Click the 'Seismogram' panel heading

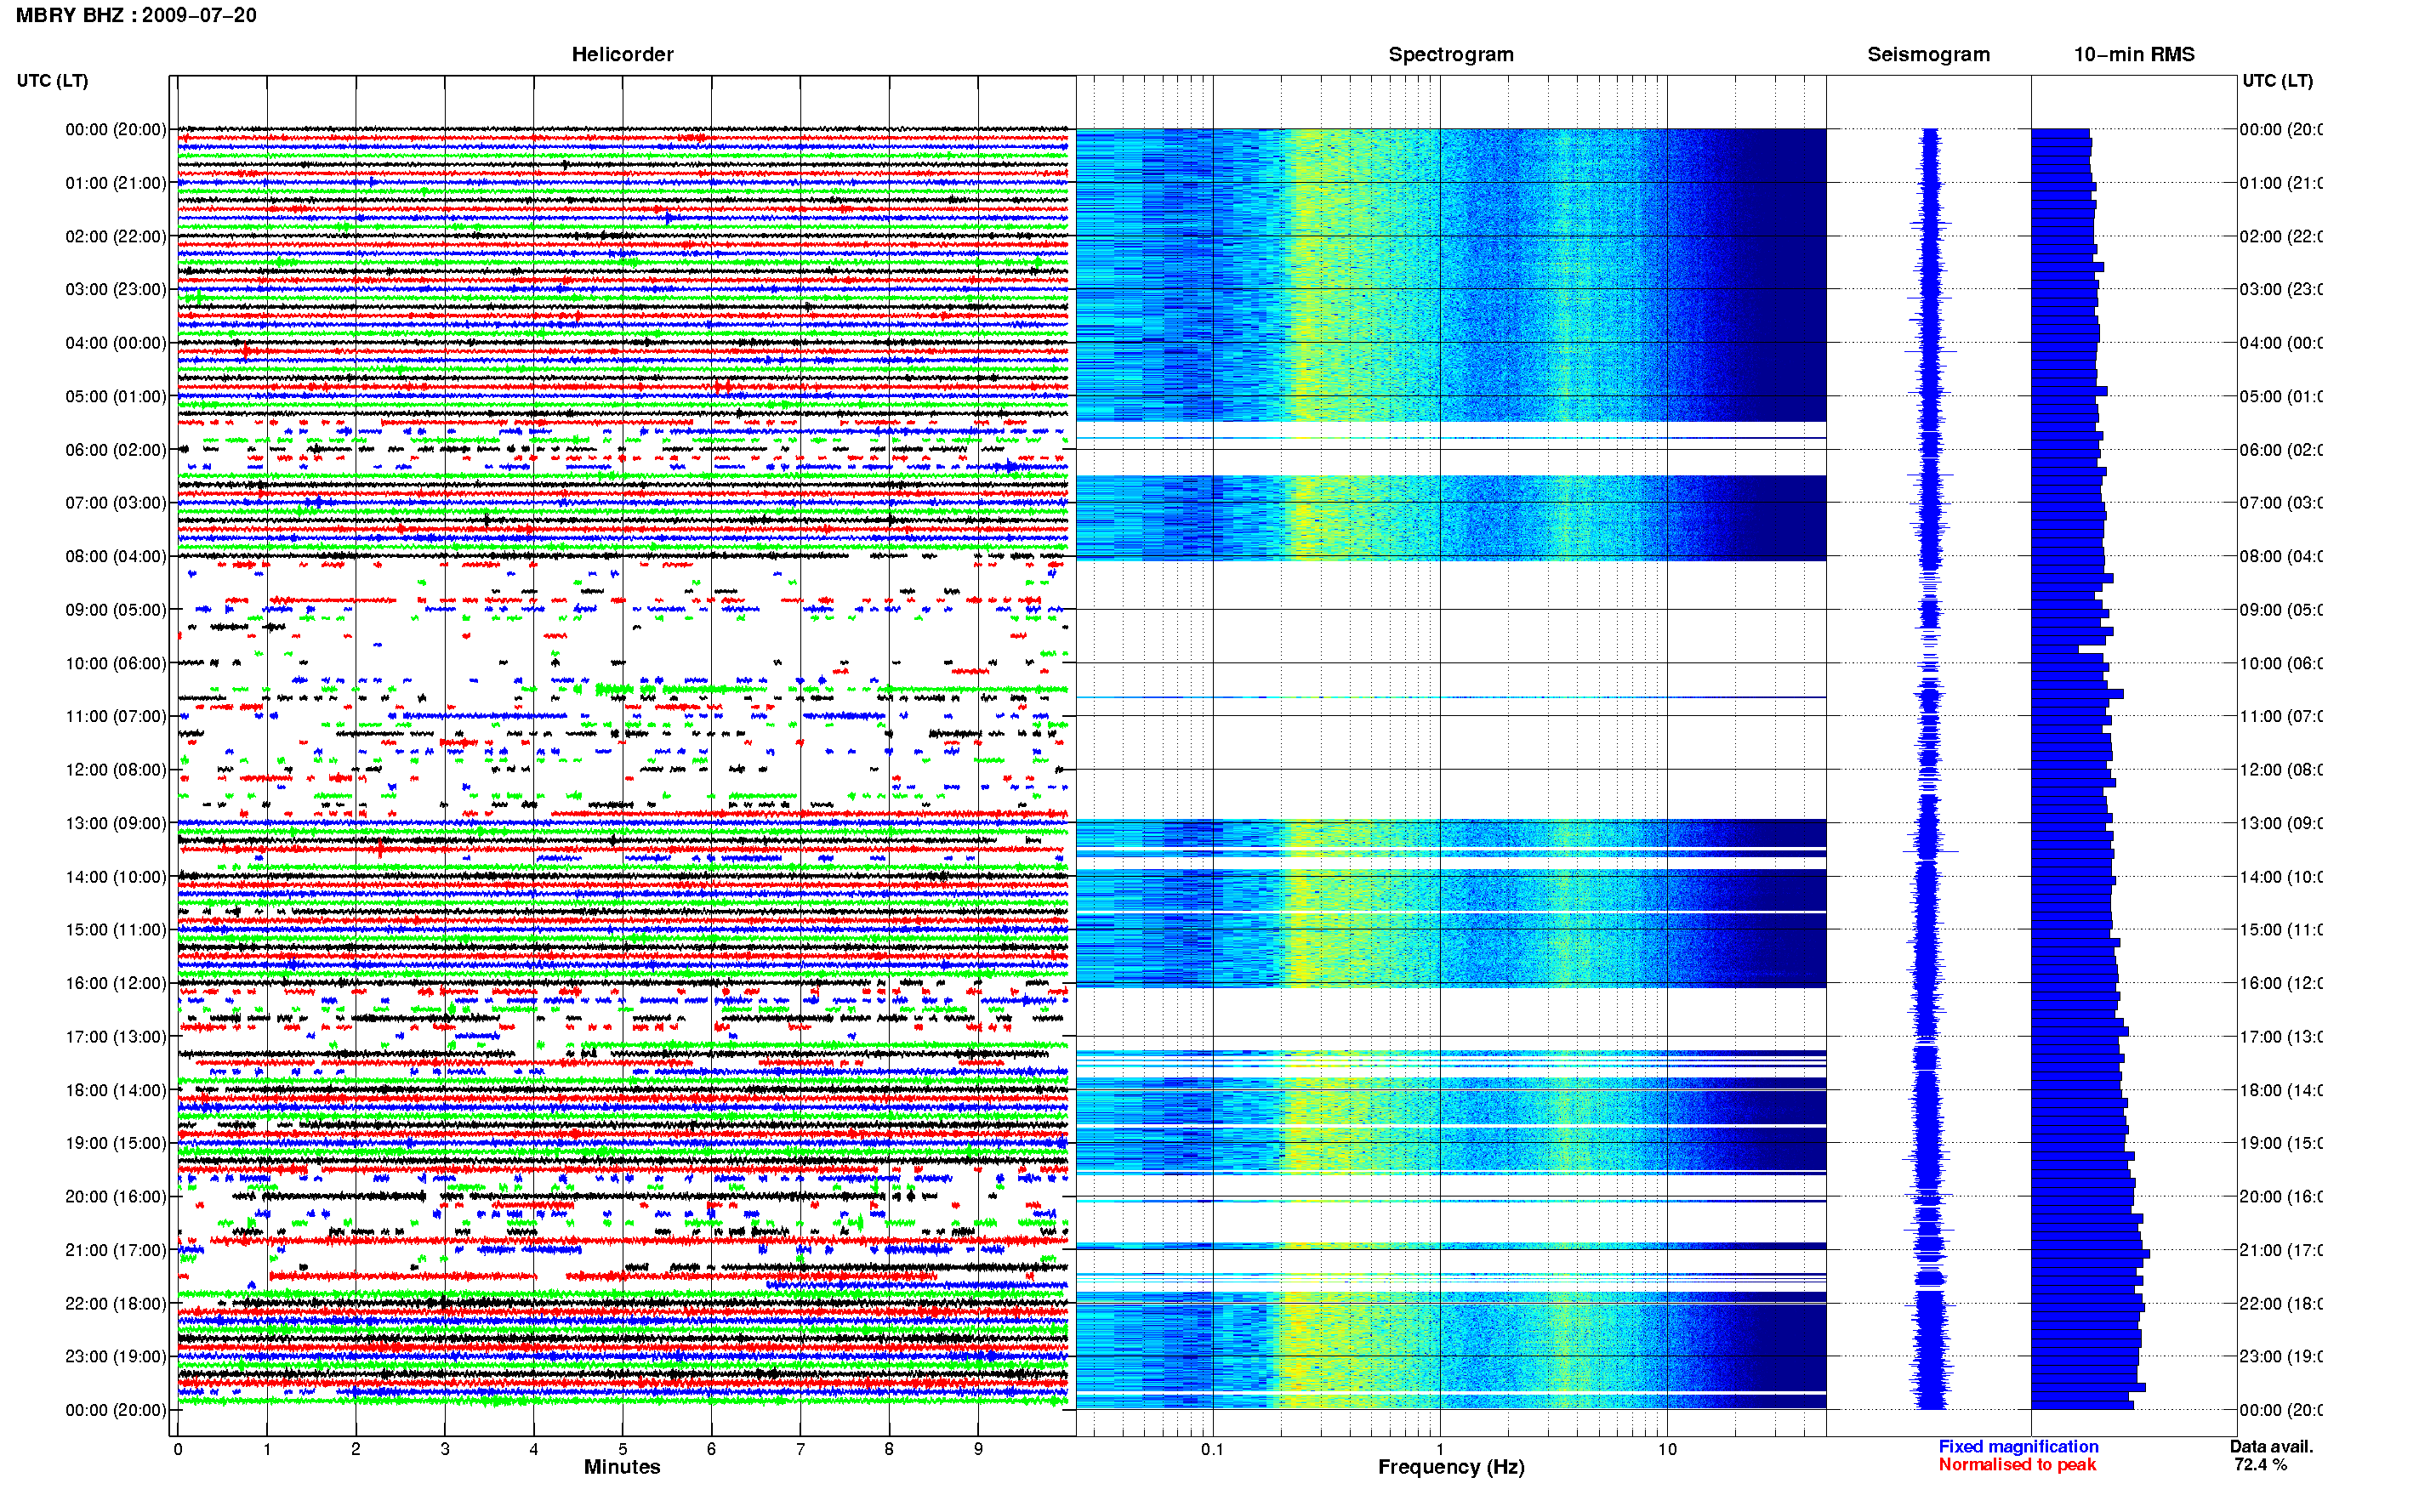coord(1928,54)
